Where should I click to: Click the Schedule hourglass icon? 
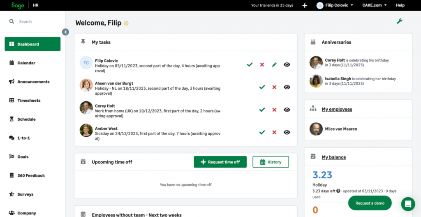[12, 119]
